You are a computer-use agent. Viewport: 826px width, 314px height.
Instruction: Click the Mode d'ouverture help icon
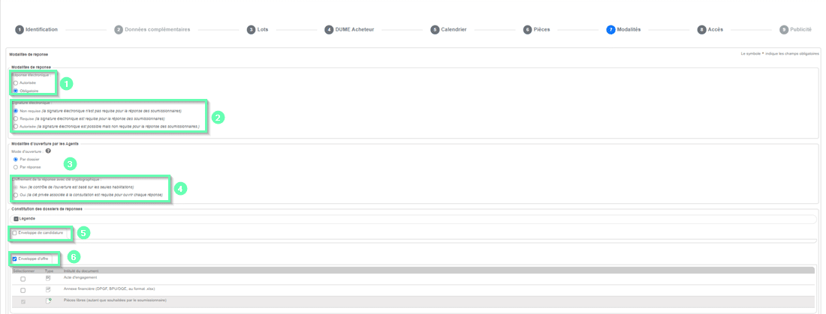(49, 151)
